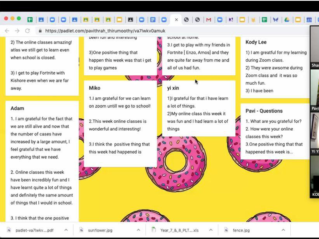
Task: Click text '3)One positive thing that'
Action: tap(113, 53)
